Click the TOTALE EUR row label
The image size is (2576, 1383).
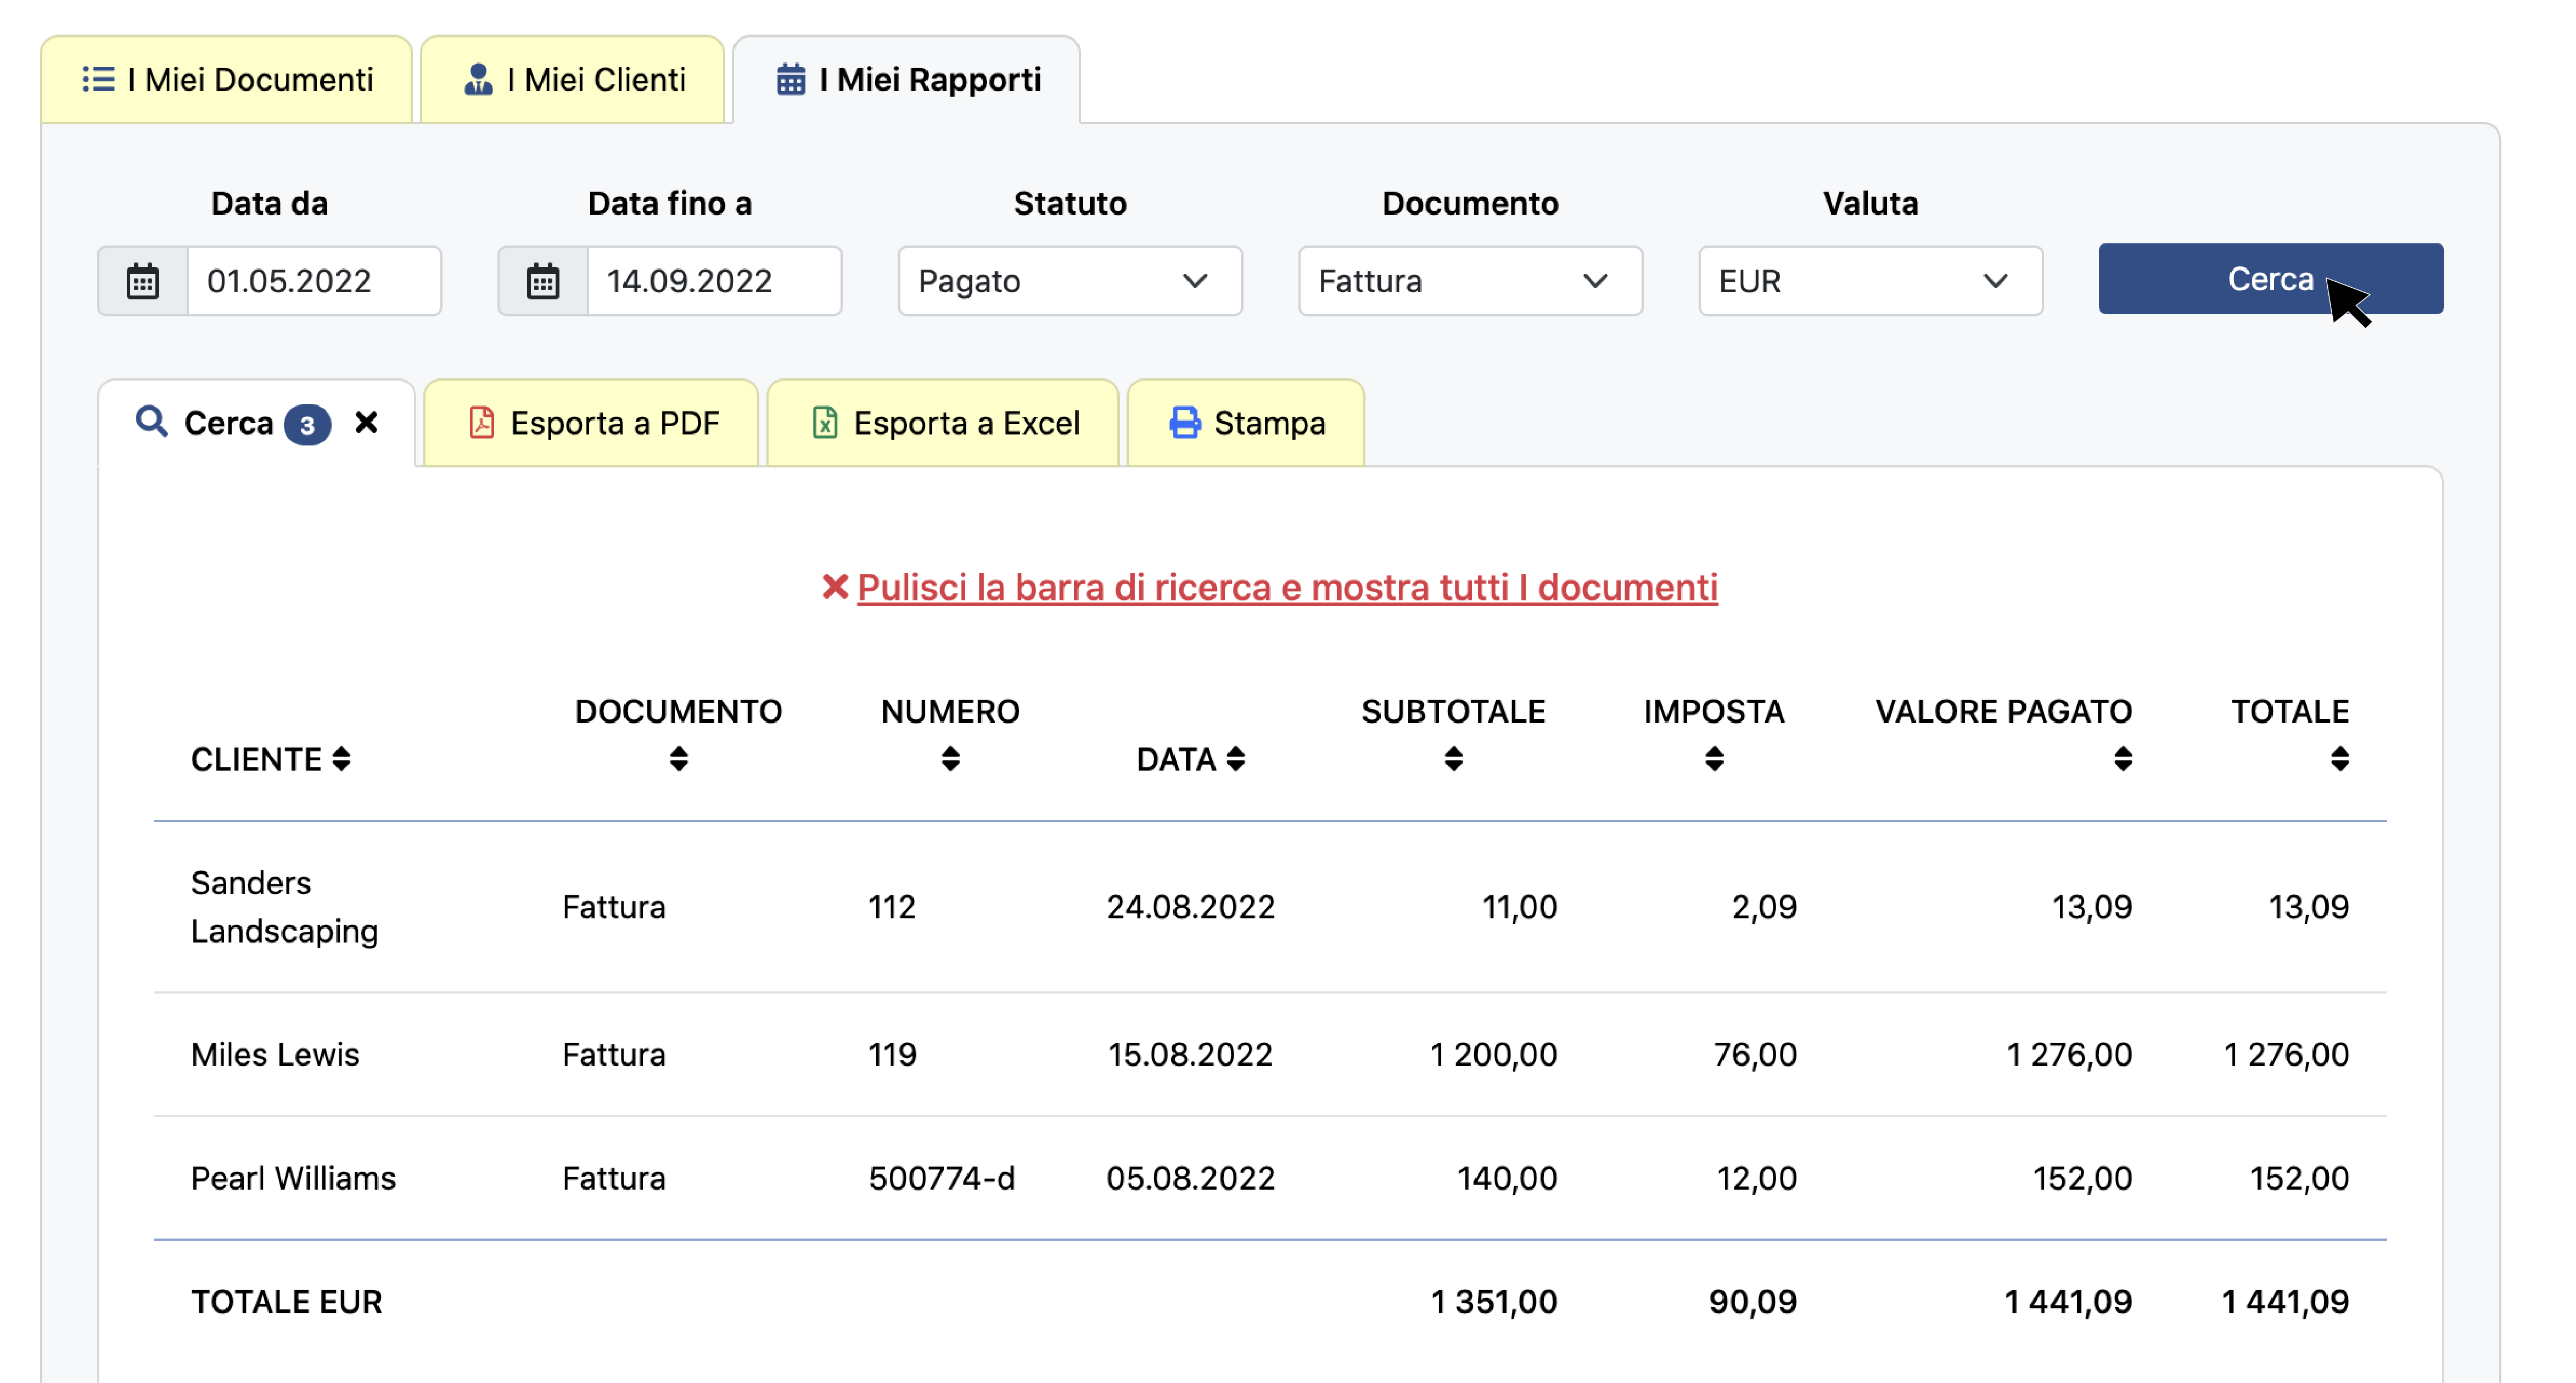click(287, 1302)
